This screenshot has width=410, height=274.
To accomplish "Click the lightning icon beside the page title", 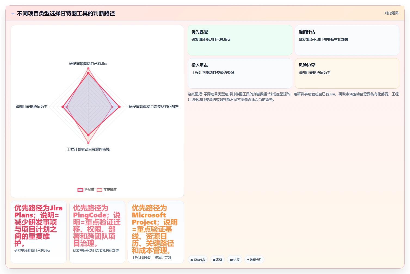I will [x=13, y=14].
